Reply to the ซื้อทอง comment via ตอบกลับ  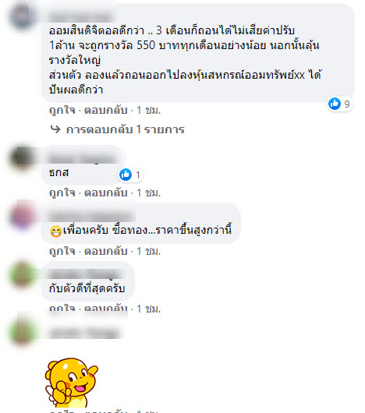coord(106,251)
